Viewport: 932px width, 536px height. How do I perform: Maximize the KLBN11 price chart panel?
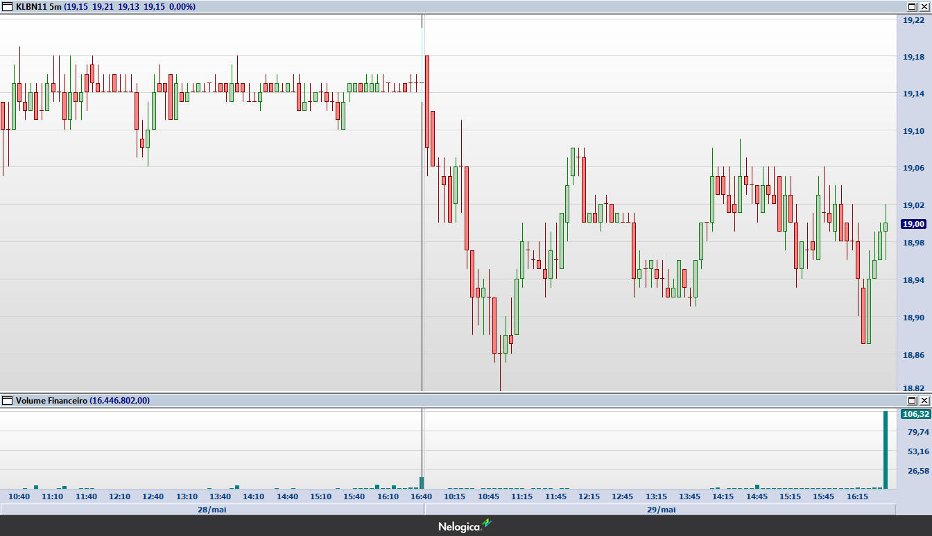(x=912, y=6)
